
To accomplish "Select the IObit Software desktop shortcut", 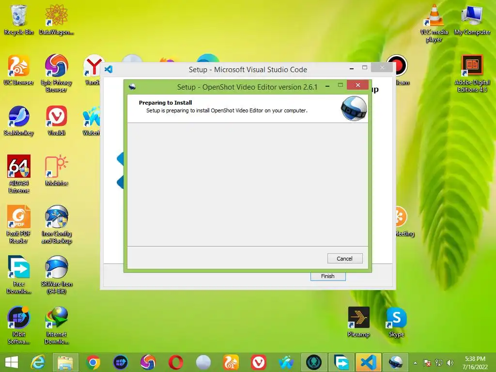I will tap(19, 325).
